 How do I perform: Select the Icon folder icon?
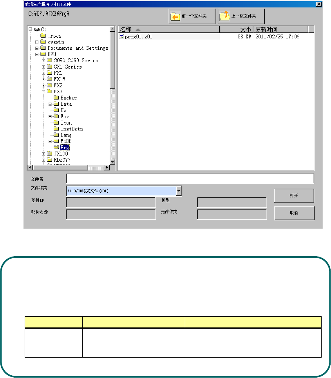pyautogui.click(x=56, y=123)
